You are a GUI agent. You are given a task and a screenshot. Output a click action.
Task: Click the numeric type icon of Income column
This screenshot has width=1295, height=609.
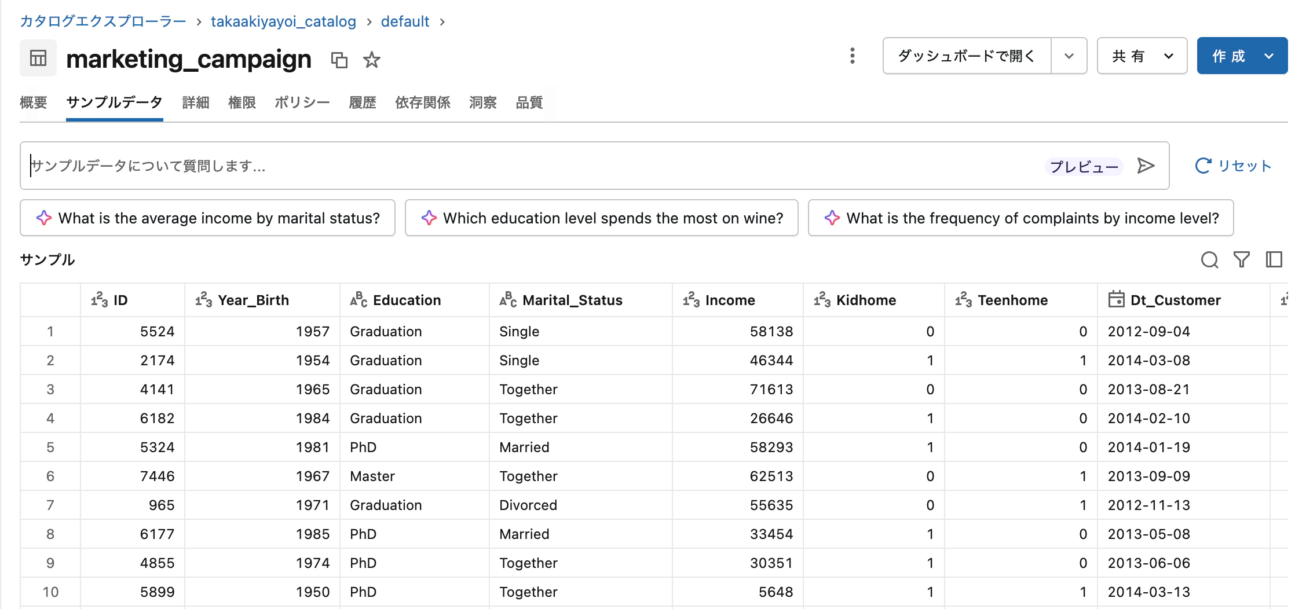pos(691,300)
